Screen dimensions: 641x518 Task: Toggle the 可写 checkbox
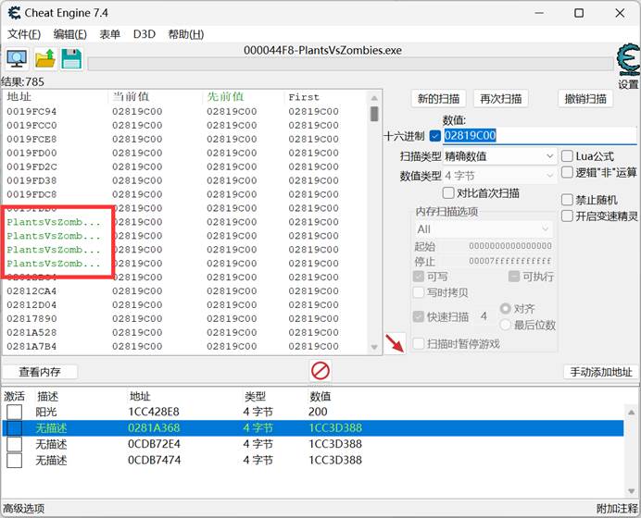pos(419,277)
